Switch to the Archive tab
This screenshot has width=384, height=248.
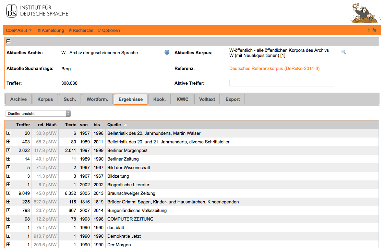click(19, 99)
